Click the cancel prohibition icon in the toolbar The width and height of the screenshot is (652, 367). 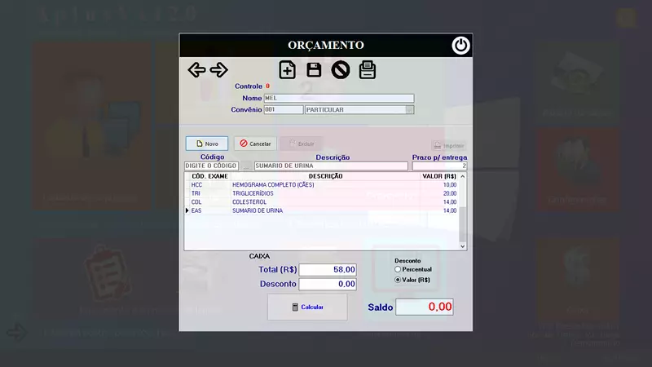point(341,70)
